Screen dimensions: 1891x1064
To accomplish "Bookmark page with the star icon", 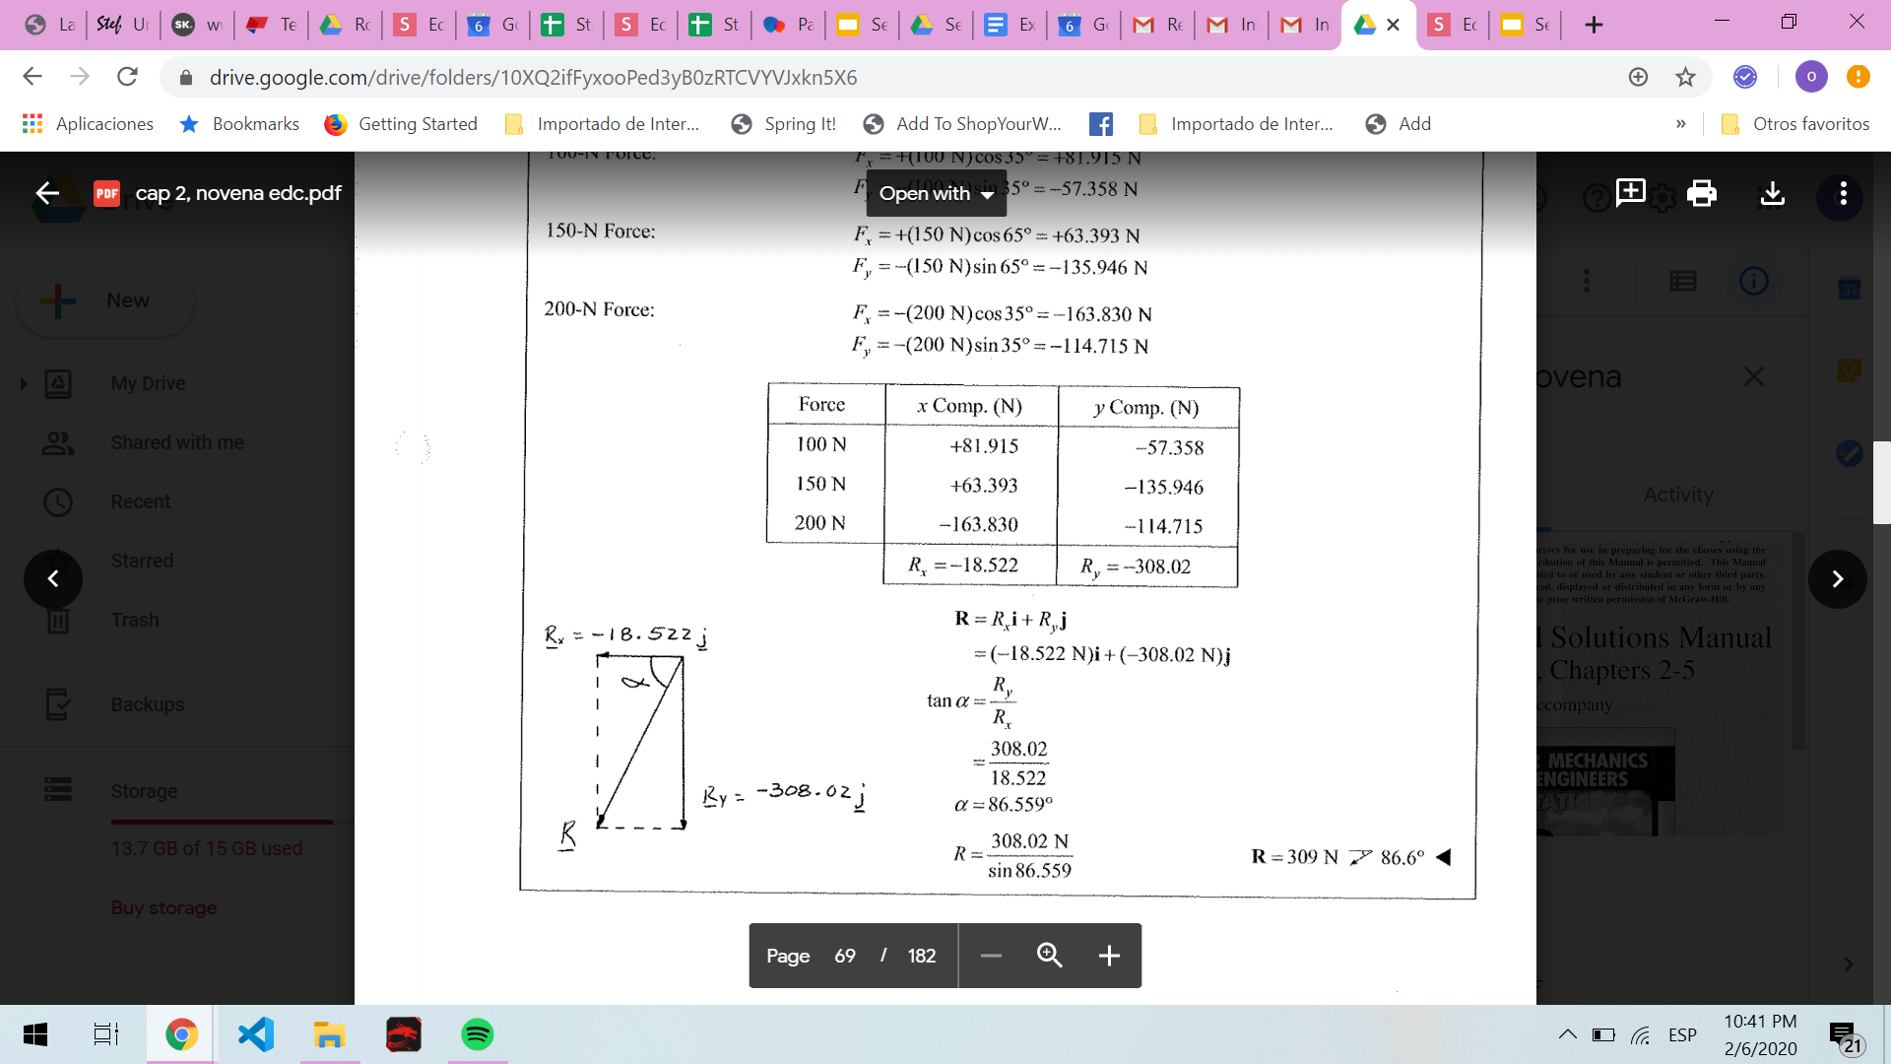I will pyautogui.click(x=1685, y=77).
